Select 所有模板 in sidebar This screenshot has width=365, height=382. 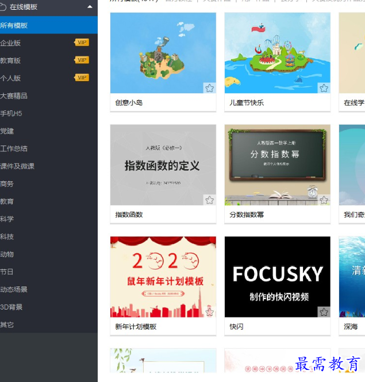click(x=49, y=25)
